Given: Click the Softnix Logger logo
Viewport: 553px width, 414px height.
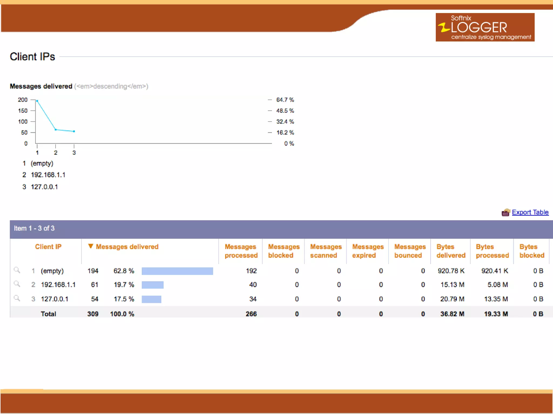Looking at the screenshot, I should [x=485, y=27].
